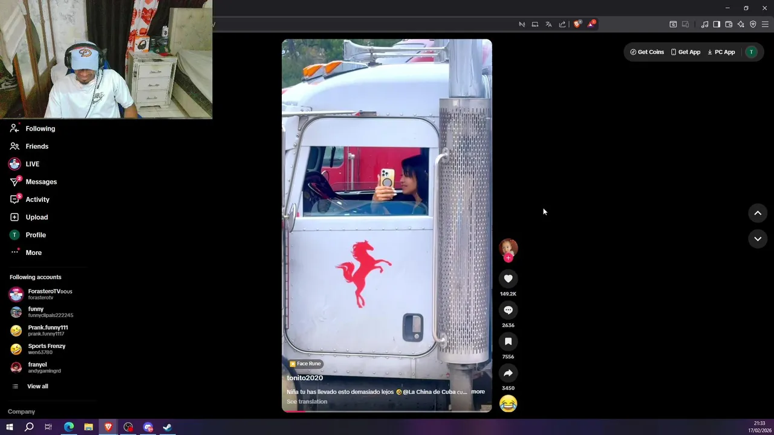Open Windows Start menu
Screen dimensions: 774x435
point(9,427)
